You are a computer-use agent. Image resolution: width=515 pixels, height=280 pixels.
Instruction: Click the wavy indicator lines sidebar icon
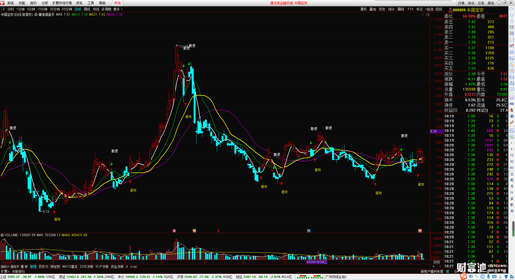pyautogui.click(x=512, y=98)
